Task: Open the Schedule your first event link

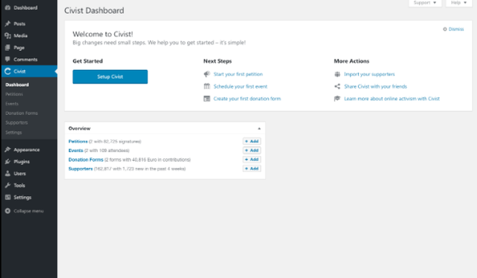Action: point(240,87)
